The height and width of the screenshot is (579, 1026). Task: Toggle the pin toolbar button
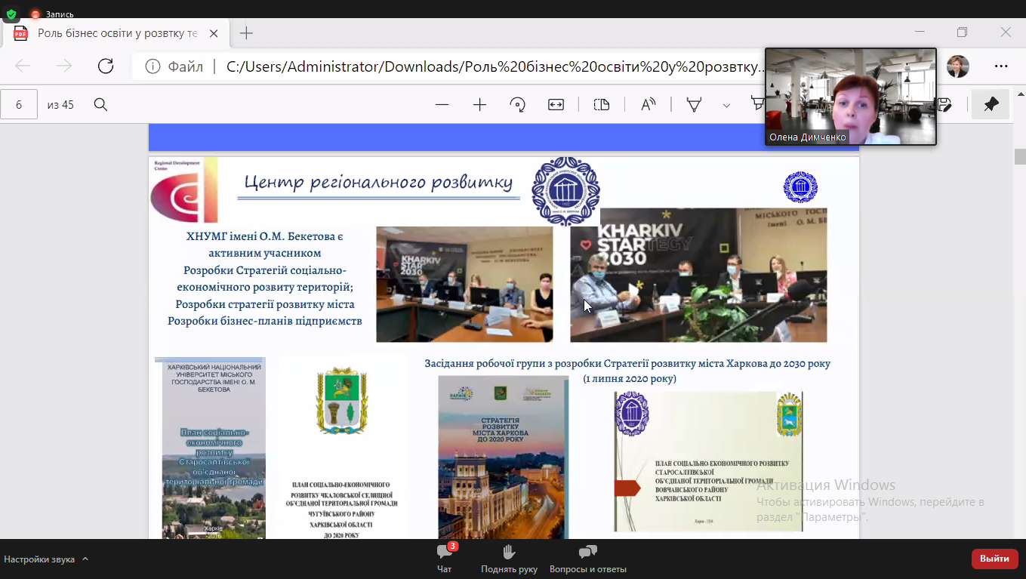click(991, 105)
